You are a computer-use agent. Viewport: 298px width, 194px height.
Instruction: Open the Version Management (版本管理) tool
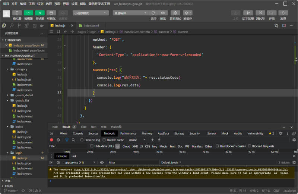[248, 13]
